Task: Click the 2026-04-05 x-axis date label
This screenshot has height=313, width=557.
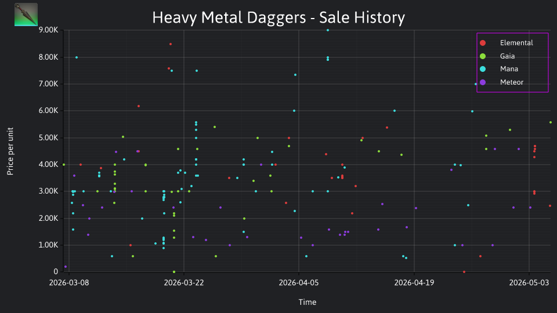Action: click(299, 283)
